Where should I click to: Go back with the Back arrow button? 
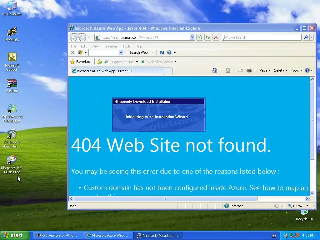point(74,37)
